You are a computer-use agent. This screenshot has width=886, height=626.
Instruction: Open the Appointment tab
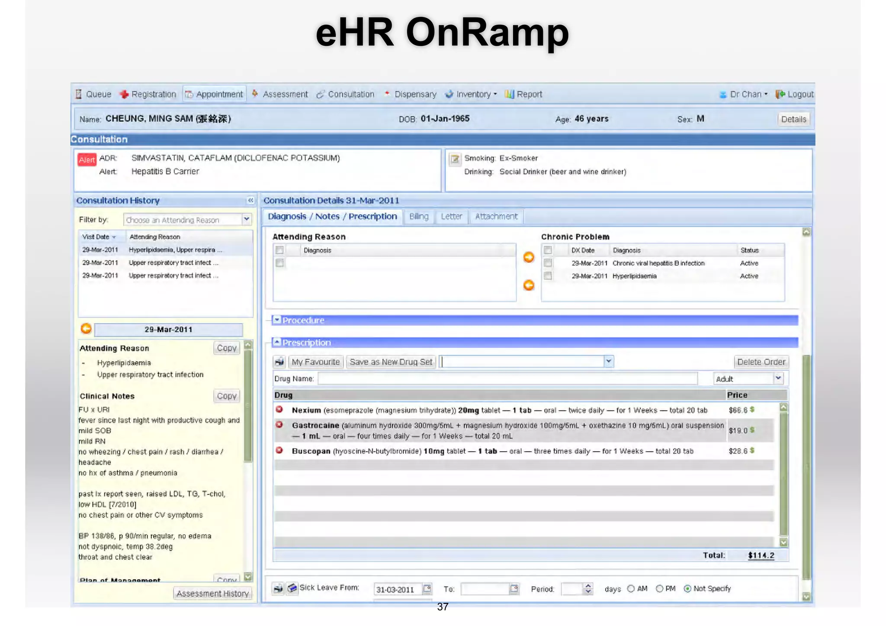click(215, 94)
